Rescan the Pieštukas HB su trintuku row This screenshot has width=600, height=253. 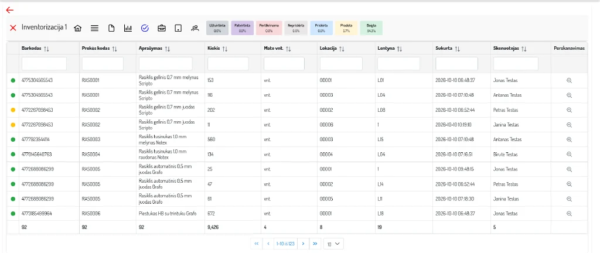pyautogui.click(x=569, y=213)
